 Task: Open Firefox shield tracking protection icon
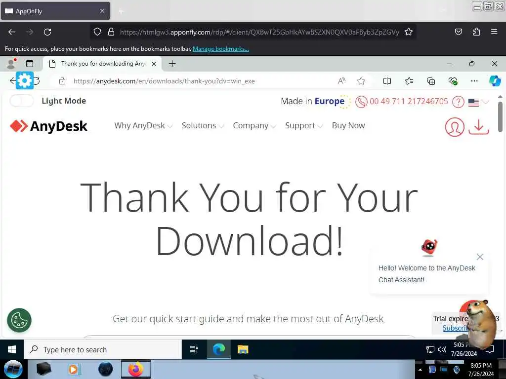[x=97, y=32]
